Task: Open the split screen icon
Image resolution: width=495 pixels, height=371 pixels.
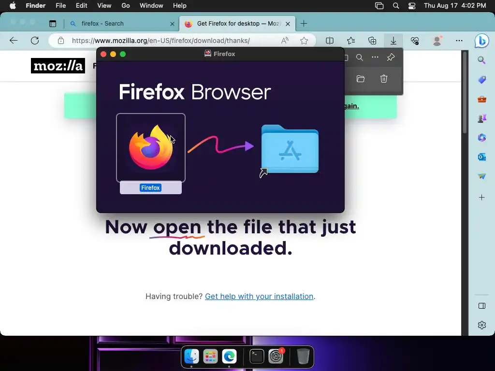Action: tap(330, 41)
